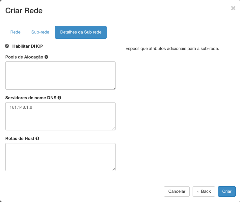Screen dimensions: 240x202
Task: Focus the Rotas de Host text area
Action: click(60, 157)
